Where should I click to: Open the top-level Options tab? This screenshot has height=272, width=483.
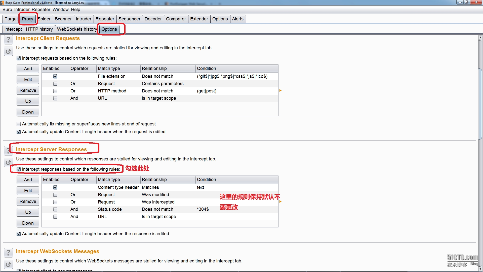[220, 19]
